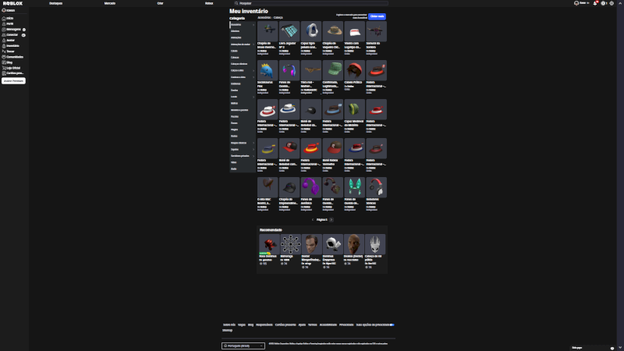Screen dimensions: 624x351
Task: Open the purple Fones de Ametista item
Action: click(x=311, y=187)
